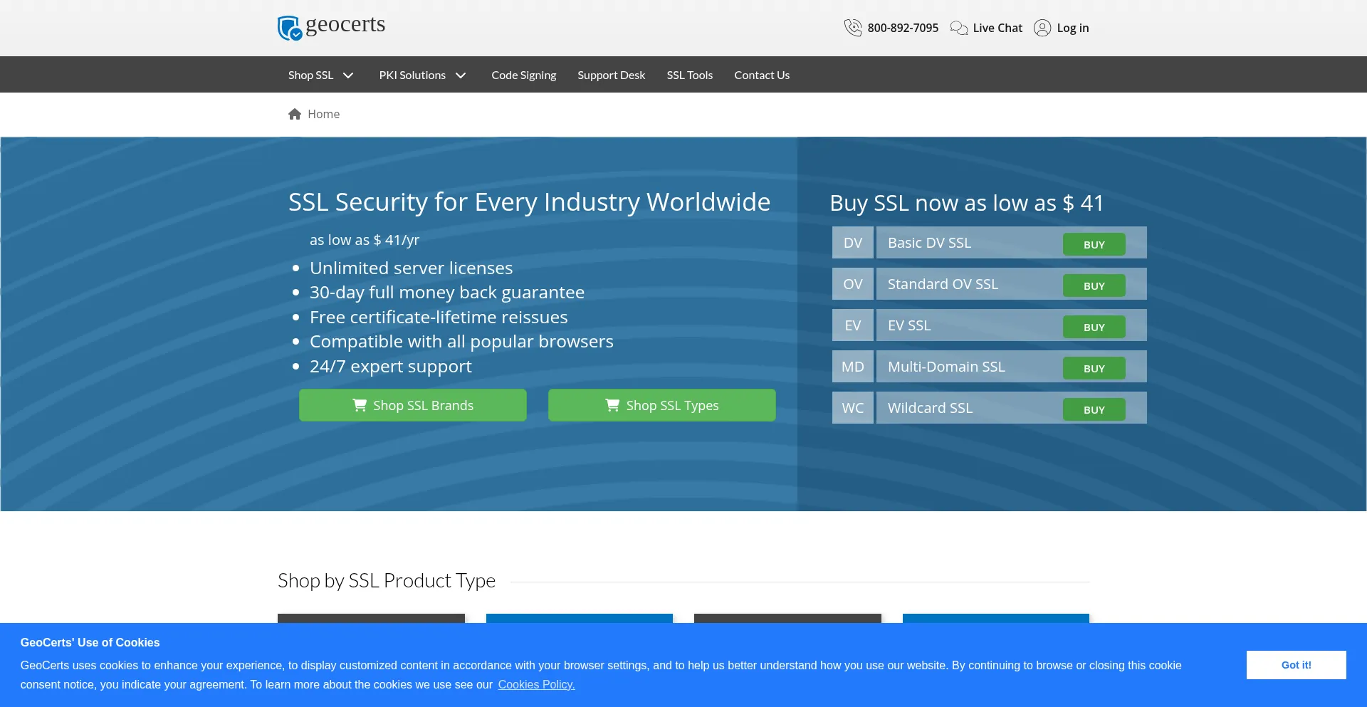Image resolution: width=1367 pixels, height=707 pixels.
Task: Click the cart icon in Shop SSL Types
Action: point(612,405)
